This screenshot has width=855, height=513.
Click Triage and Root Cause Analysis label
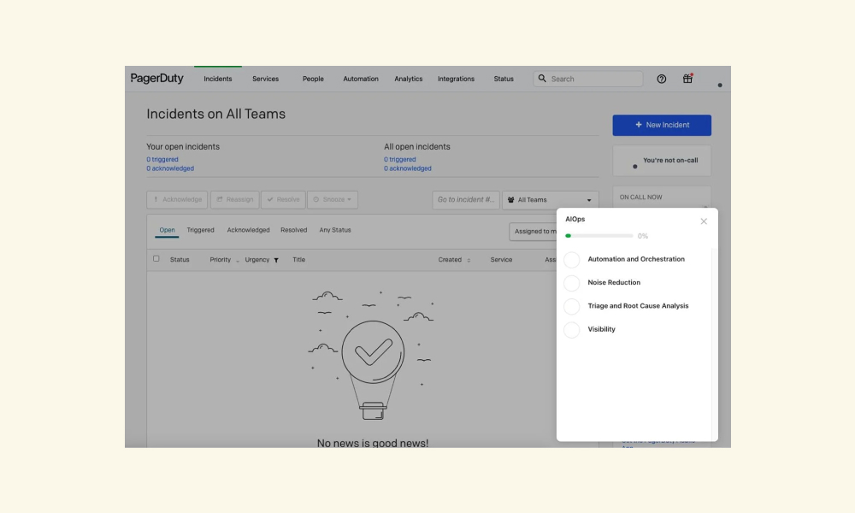(638, 306)
